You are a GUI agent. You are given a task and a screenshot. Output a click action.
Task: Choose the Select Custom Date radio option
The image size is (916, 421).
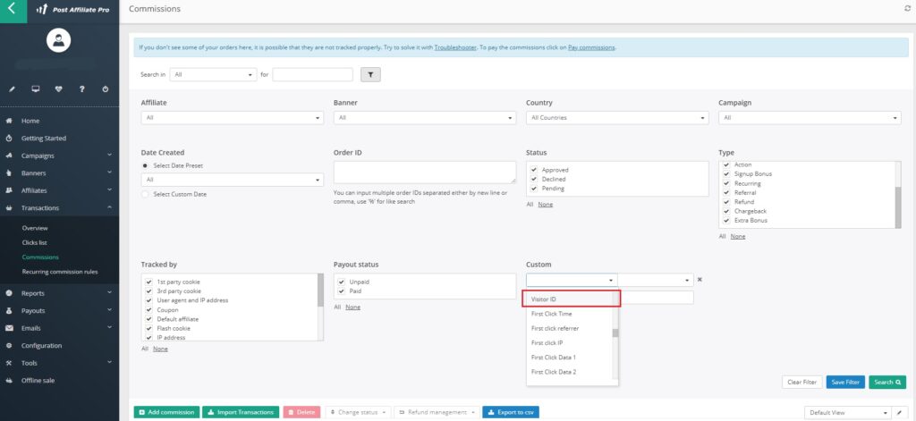pos(146,194)
